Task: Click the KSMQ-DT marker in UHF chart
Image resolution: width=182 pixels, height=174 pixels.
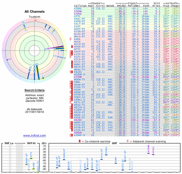Action: [64, 159]
